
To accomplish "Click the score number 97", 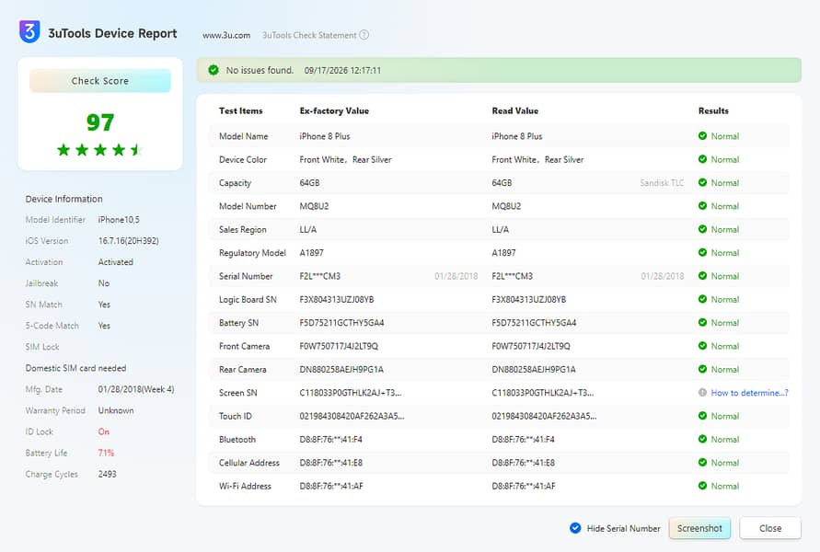I will tap(100, 123).
